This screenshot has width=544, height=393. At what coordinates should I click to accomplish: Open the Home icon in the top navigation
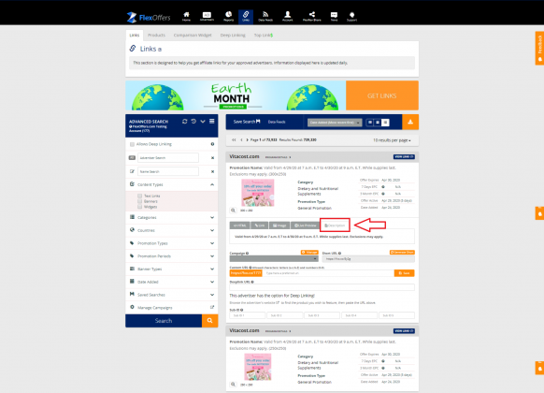pyautogui.click(x=186, y=16)
